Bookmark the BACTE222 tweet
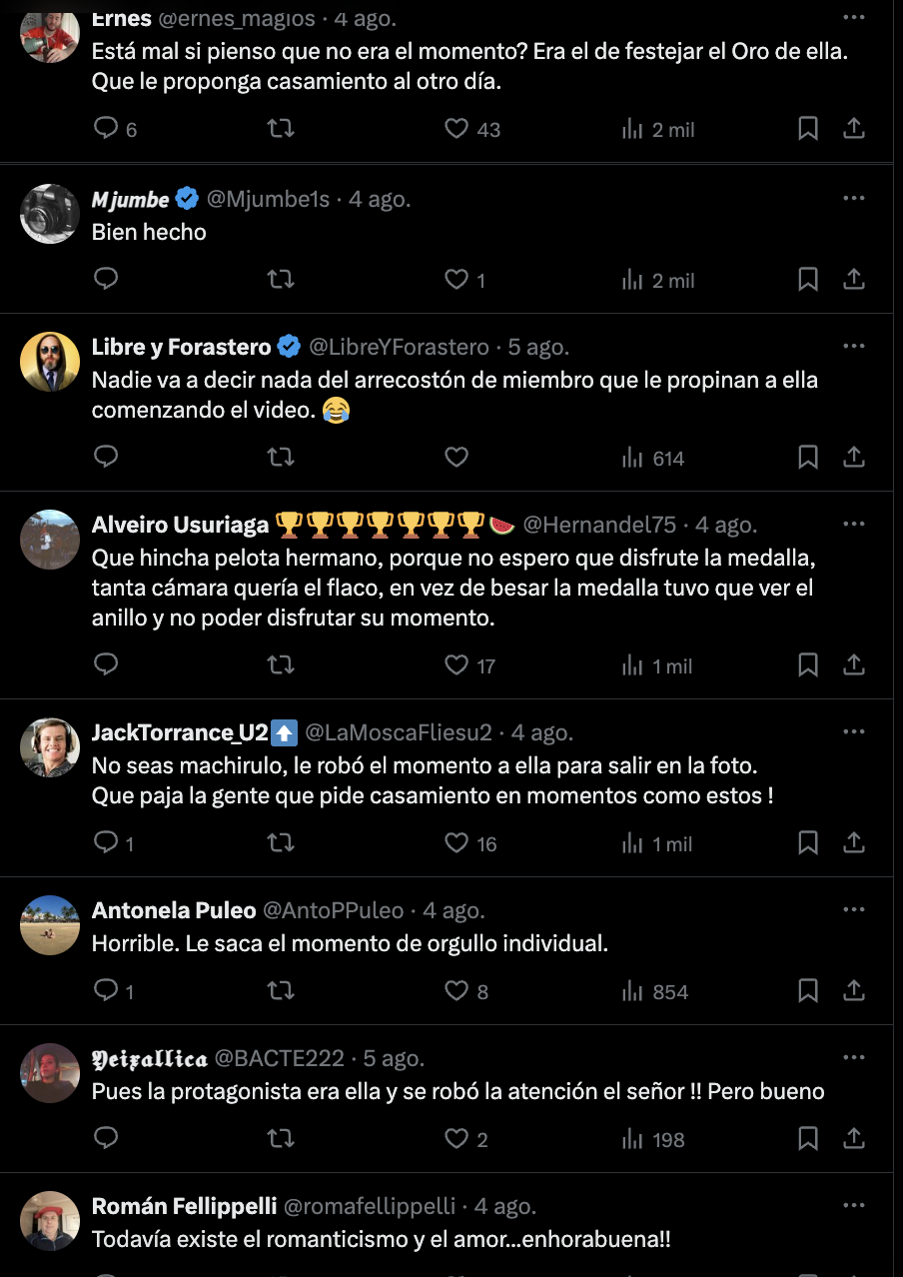Screen dimensions: 903x1277 tap(808, 1139)
